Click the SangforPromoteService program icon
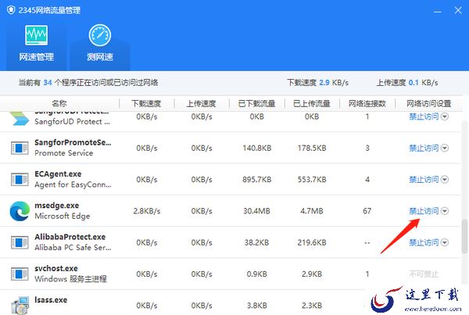This screenshot has width=469, height=315. tap(20, 148)
